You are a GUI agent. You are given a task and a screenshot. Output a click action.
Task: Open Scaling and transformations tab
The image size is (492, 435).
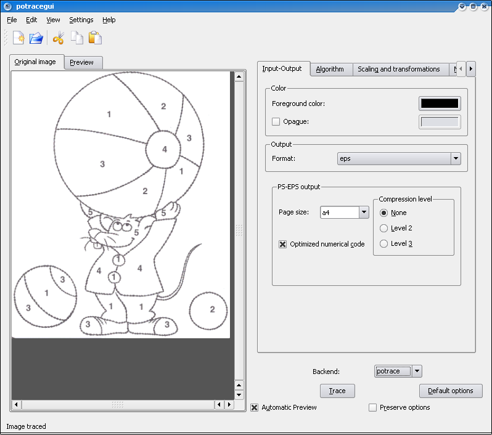tap(400, 69)
